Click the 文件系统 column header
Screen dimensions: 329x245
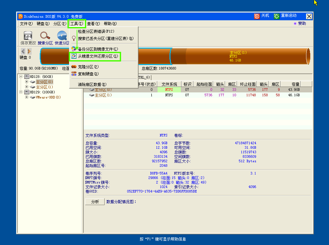(169, 84)
